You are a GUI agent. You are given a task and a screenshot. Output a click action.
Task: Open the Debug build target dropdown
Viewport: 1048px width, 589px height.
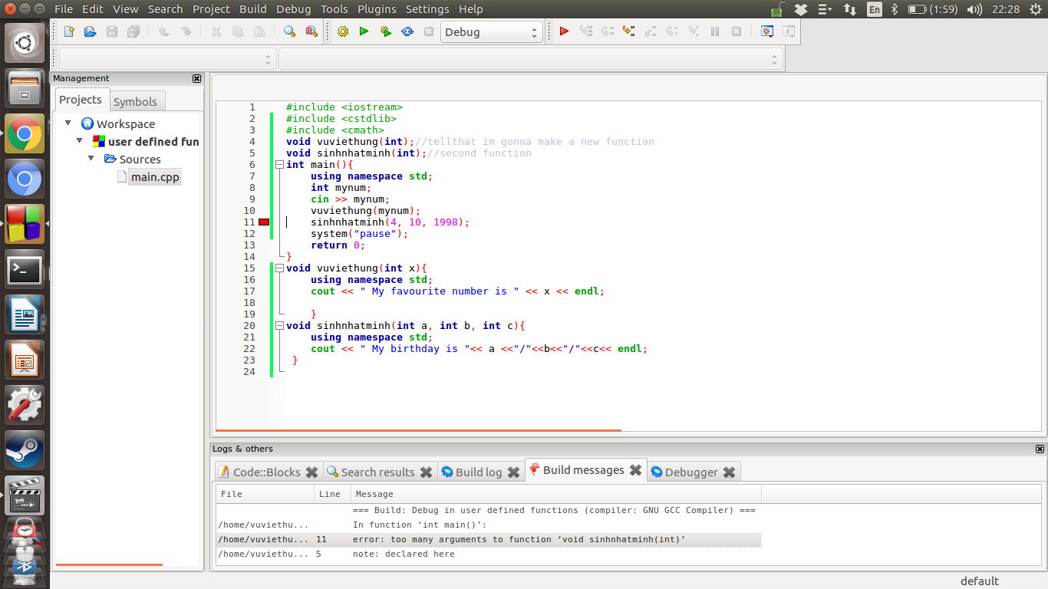pos(491,32)
